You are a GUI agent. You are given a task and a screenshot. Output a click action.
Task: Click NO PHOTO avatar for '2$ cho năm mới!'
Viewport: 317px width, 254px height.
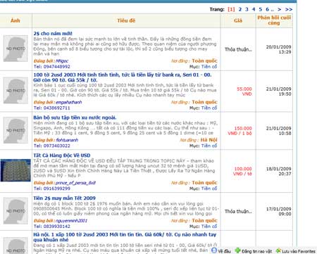click(x=15, y=49)
